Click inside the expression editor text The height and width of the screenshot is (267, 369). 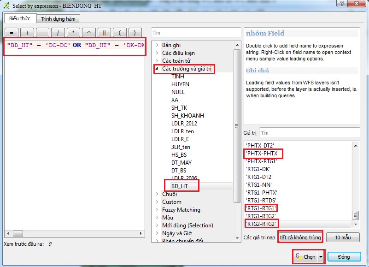pyautogui.click(x=75, y=45)
